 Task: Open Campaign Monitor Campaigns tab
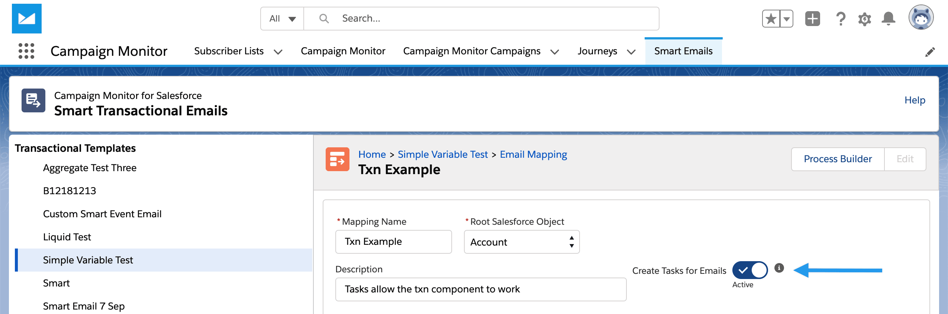[472, 51]
